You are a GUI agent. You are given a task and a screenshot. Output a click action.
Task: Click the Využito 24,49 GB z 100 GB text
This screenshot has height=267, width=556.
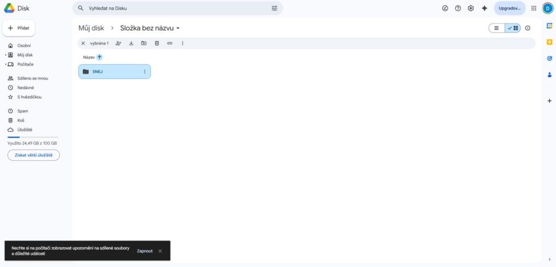coord(32,143)
